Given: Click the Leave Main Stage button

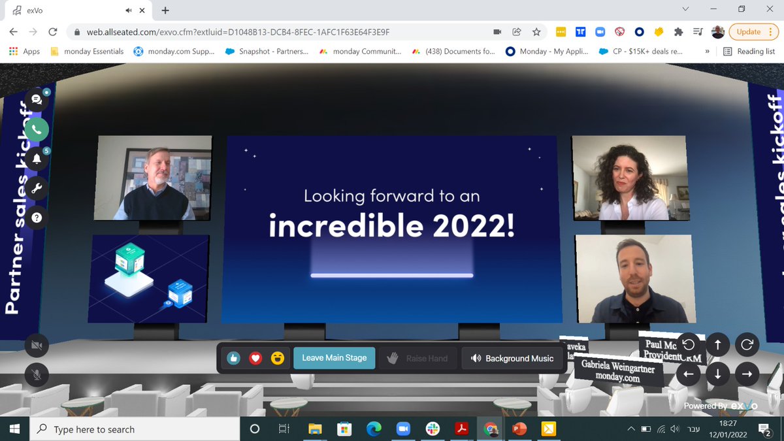Looking at the screenshot, I should [334, 358].
